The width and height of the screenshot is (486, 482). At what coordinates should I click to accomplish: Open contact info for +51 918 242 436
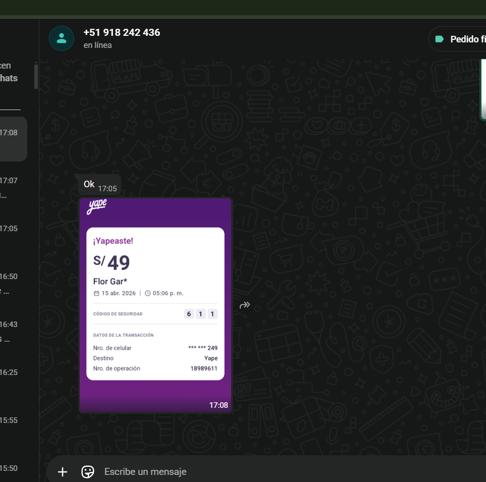coord(122,33)
